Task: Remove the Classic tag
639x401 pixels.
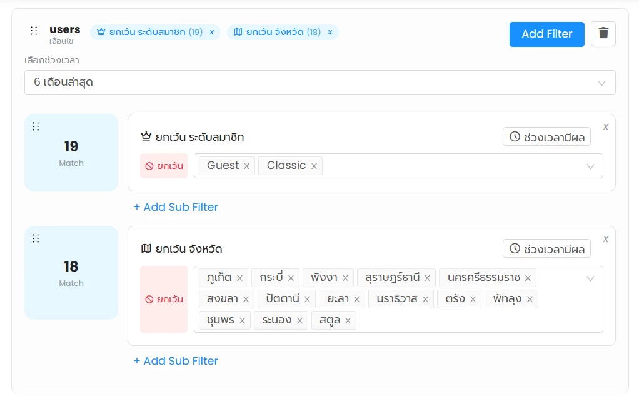Action: click(314, 166)
